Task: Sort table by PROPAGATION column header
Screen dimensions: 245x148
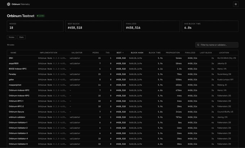Action: pos(173,53)
